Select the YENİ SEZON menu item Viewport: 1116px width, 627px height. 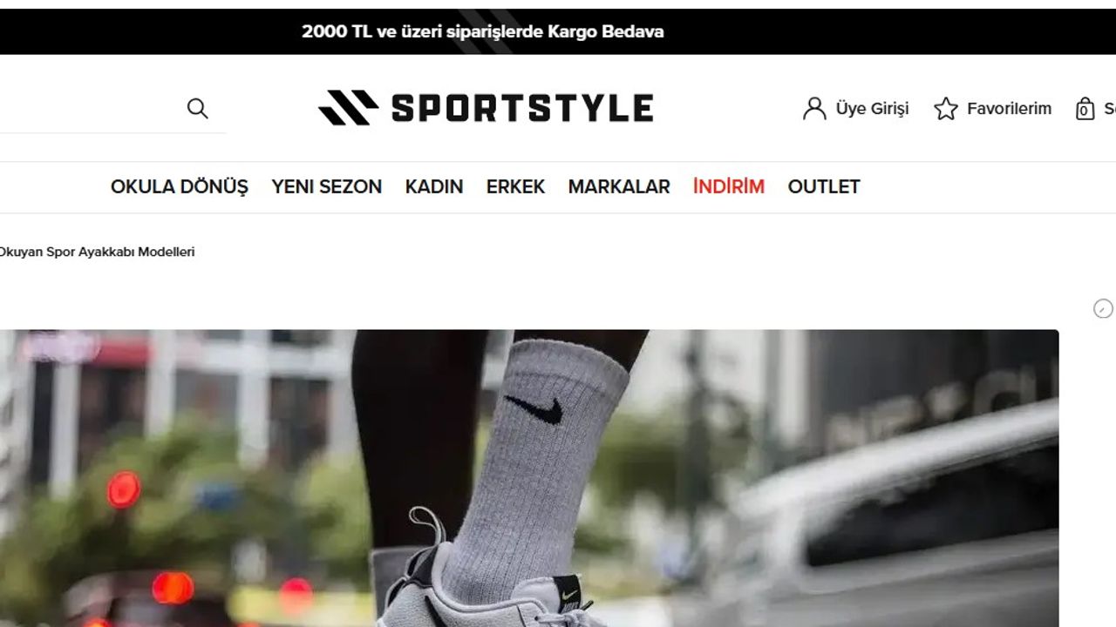point(326,186)
